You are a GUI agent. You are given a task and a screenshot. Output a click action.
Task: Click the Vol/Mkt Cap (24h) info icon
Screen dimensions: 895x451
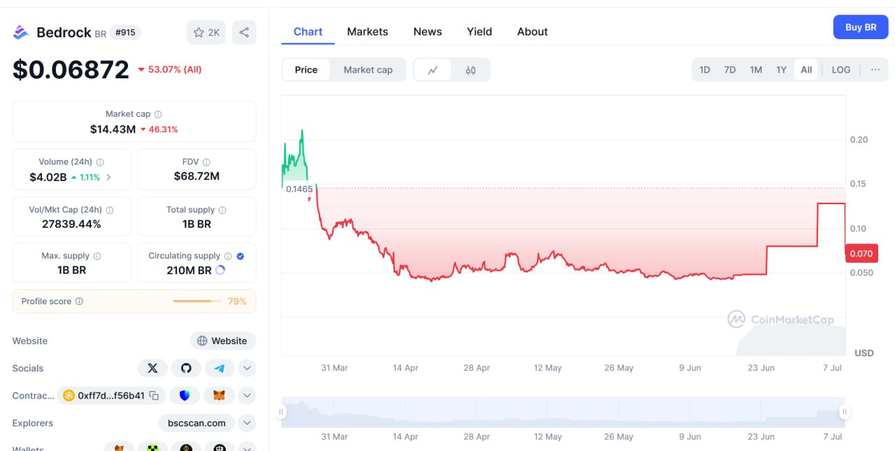point(110,210)
